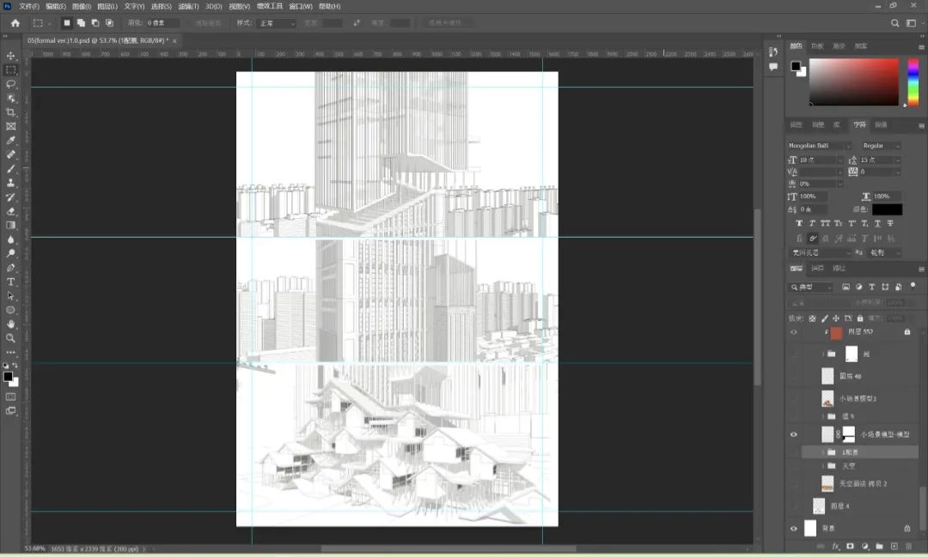Screen dimensions: 928x557
Task: Expand the 天空 group
Action: (822, 466)
